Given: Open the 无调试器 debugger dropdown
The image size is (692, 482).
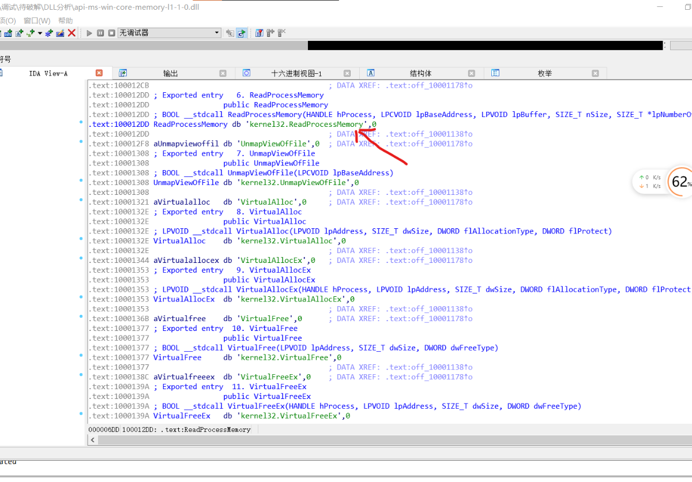Looking at the screenshot, I should [x=170, y=33].
